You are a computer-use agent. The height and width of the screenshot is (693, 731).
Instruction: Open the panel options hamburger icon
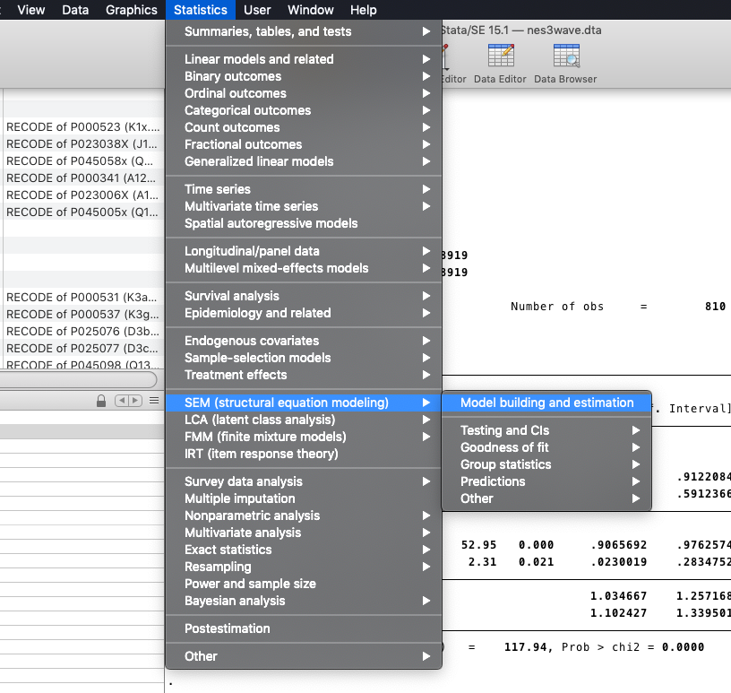coord(154,401)
